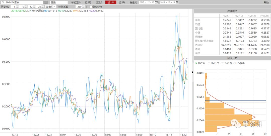The width and height of the screenshot is (271, 136).
Task: Click the percentile value 99.2188
Action: (265, 45)
